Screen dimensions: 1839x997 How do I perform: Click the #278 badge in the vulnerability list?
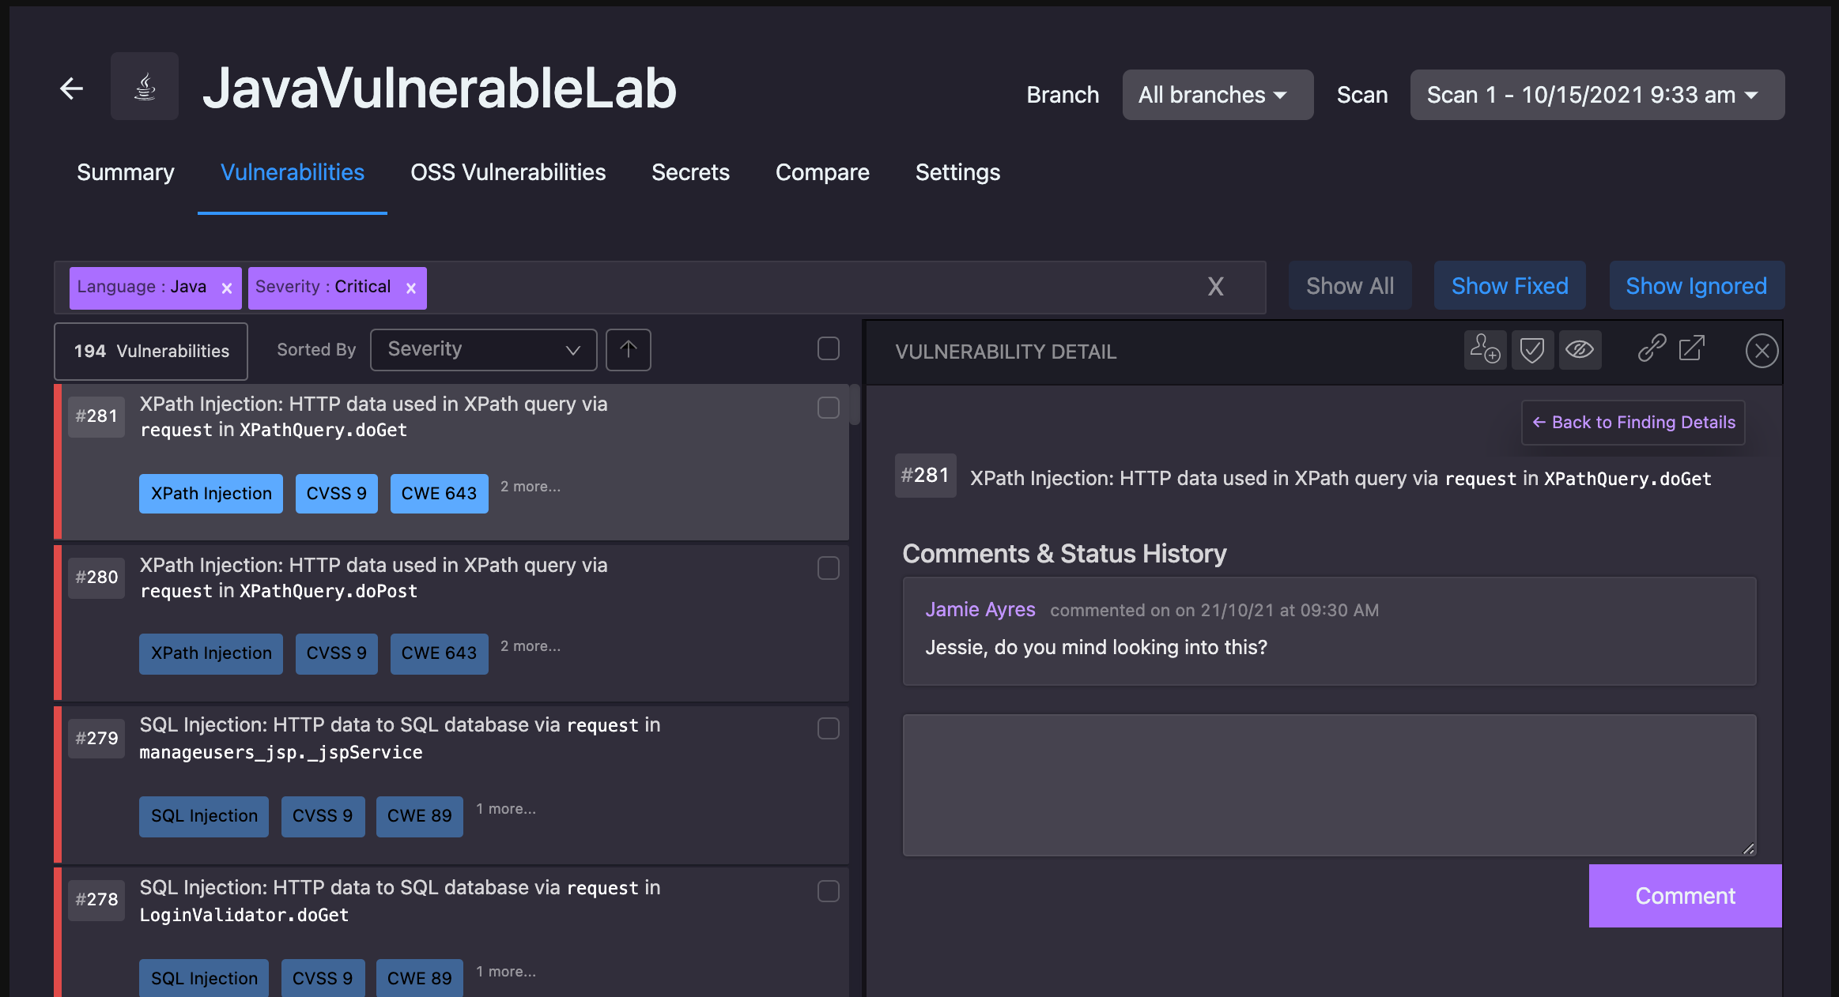pyautogui.click(x=96, y=899)
